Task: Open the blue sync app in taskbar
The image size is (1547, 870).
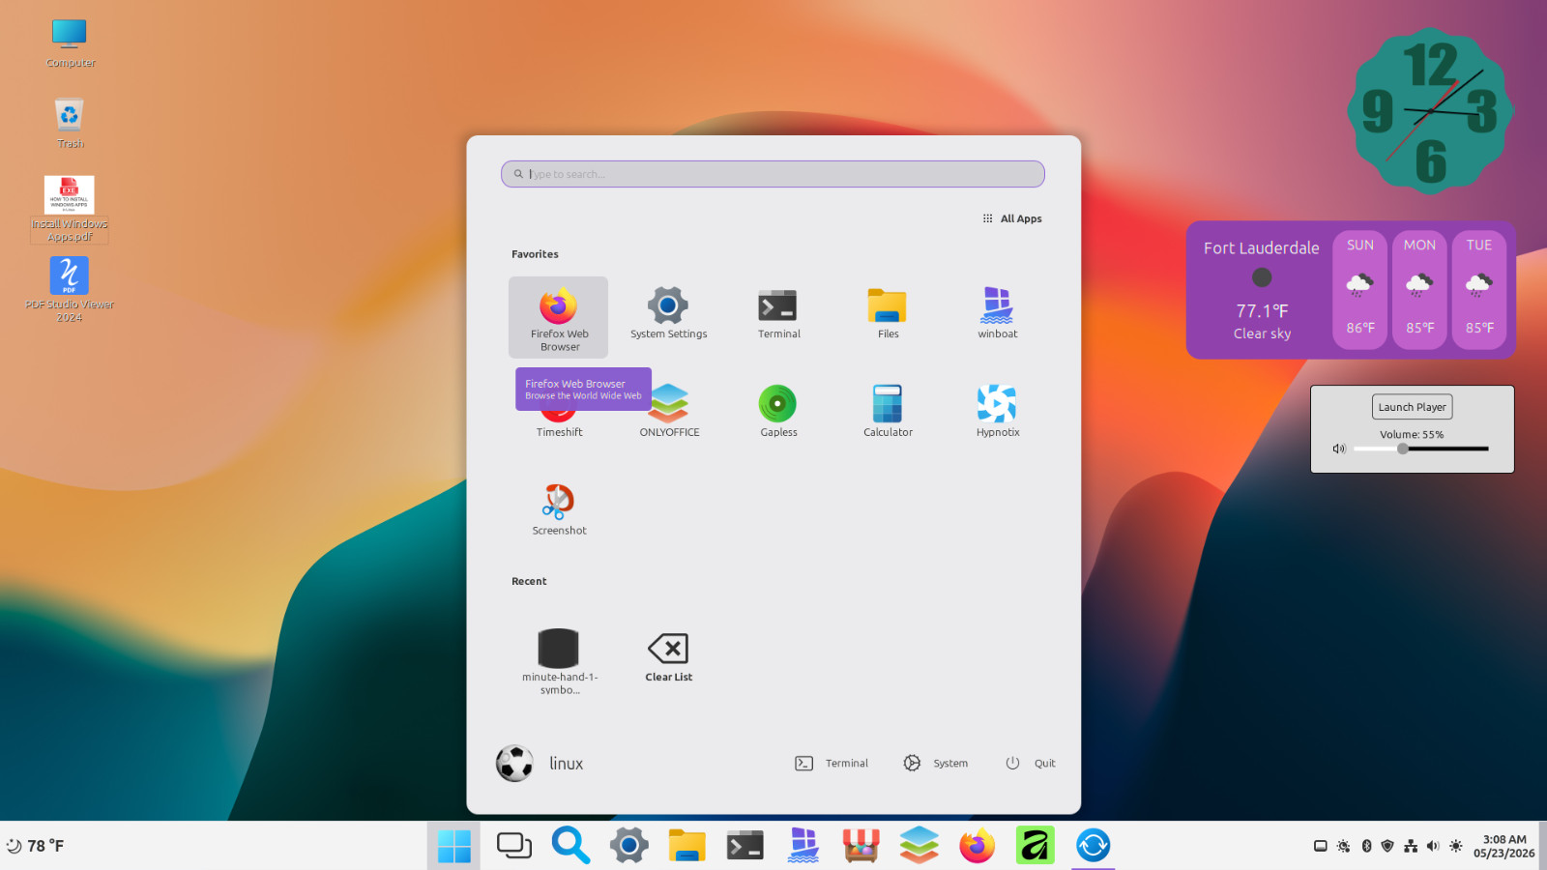Action: (x=1093, y=846)
